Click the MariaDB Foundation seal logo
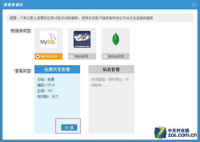Screen dimensions: 200x142 coord(82,39)
